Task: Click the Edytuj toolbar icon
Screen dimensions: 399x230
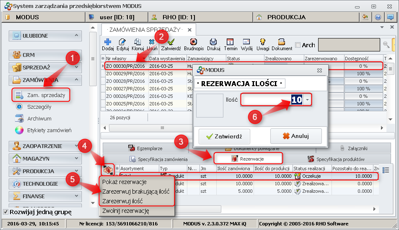Action: pyautogui.click(x=122, y=42)
